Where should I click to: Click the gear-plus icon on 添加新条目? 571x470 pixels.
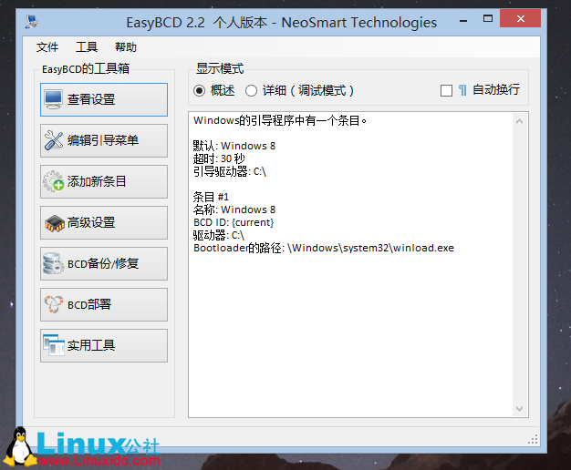tap(54, 181)
